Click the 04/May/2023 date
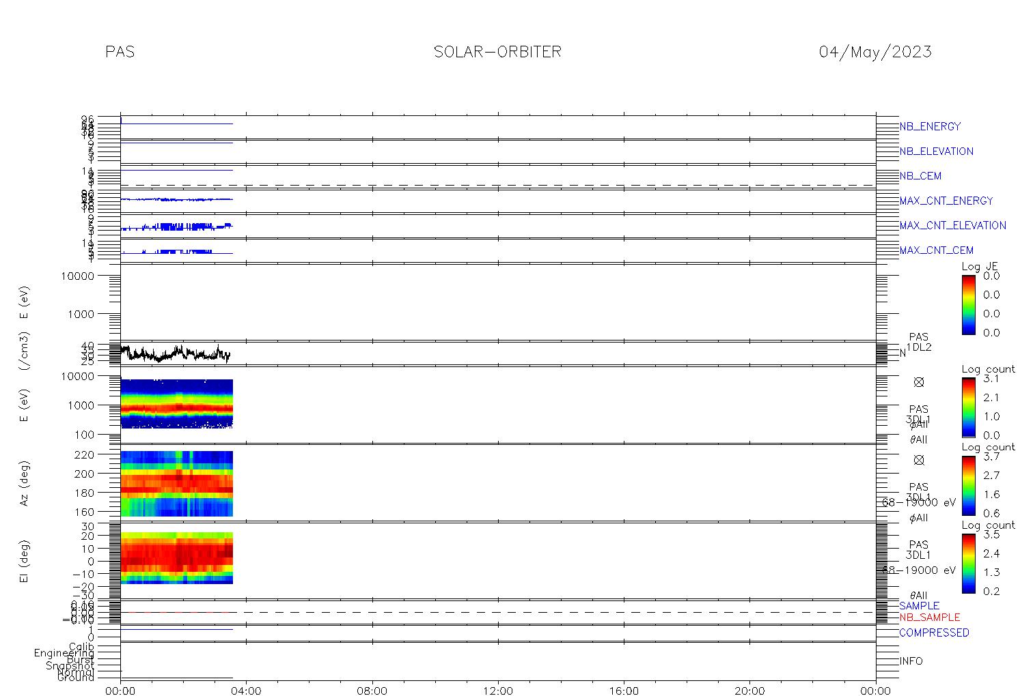Screen dimensions: 1033x696 coord(875,53)
